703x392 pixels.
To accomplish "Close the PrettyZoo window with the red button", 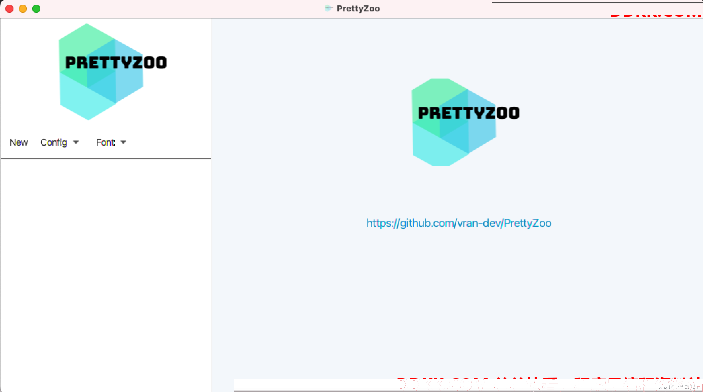I will pos(9,9).
